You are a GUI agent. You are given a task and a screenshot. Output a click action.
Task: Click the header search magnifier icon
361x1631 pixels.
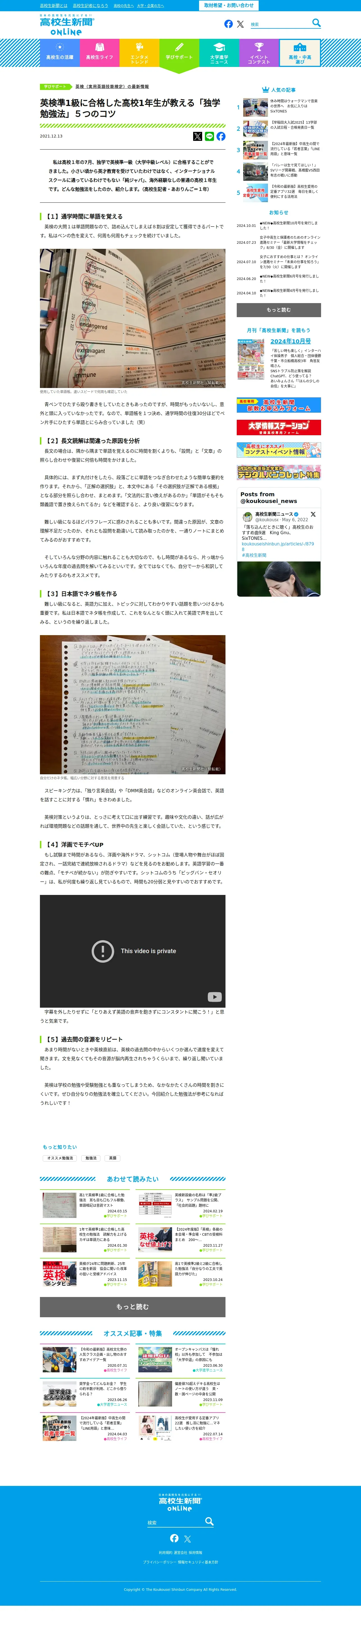tap(316, 23)
